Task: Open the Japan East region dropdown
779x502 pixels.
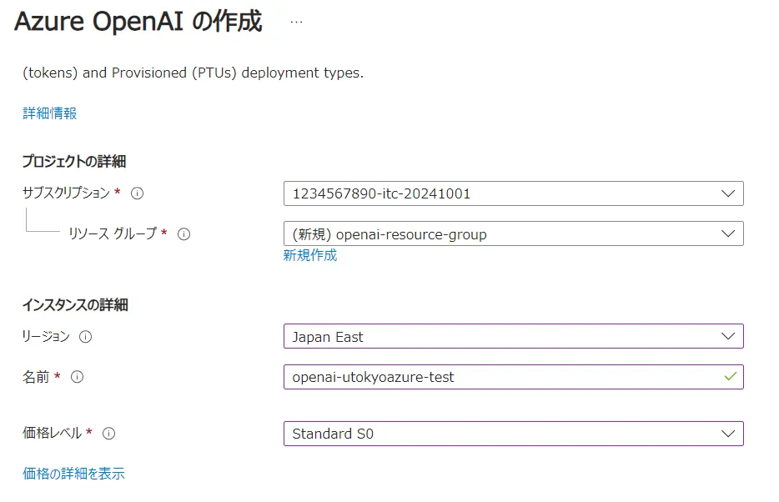Action: (x=513, y=337)
